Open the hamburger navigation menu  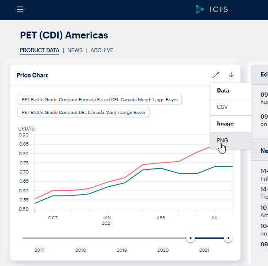coord(20,9)
